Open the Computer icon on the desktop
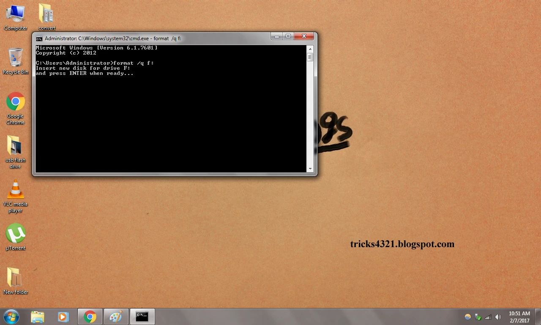 pos(15,14)
